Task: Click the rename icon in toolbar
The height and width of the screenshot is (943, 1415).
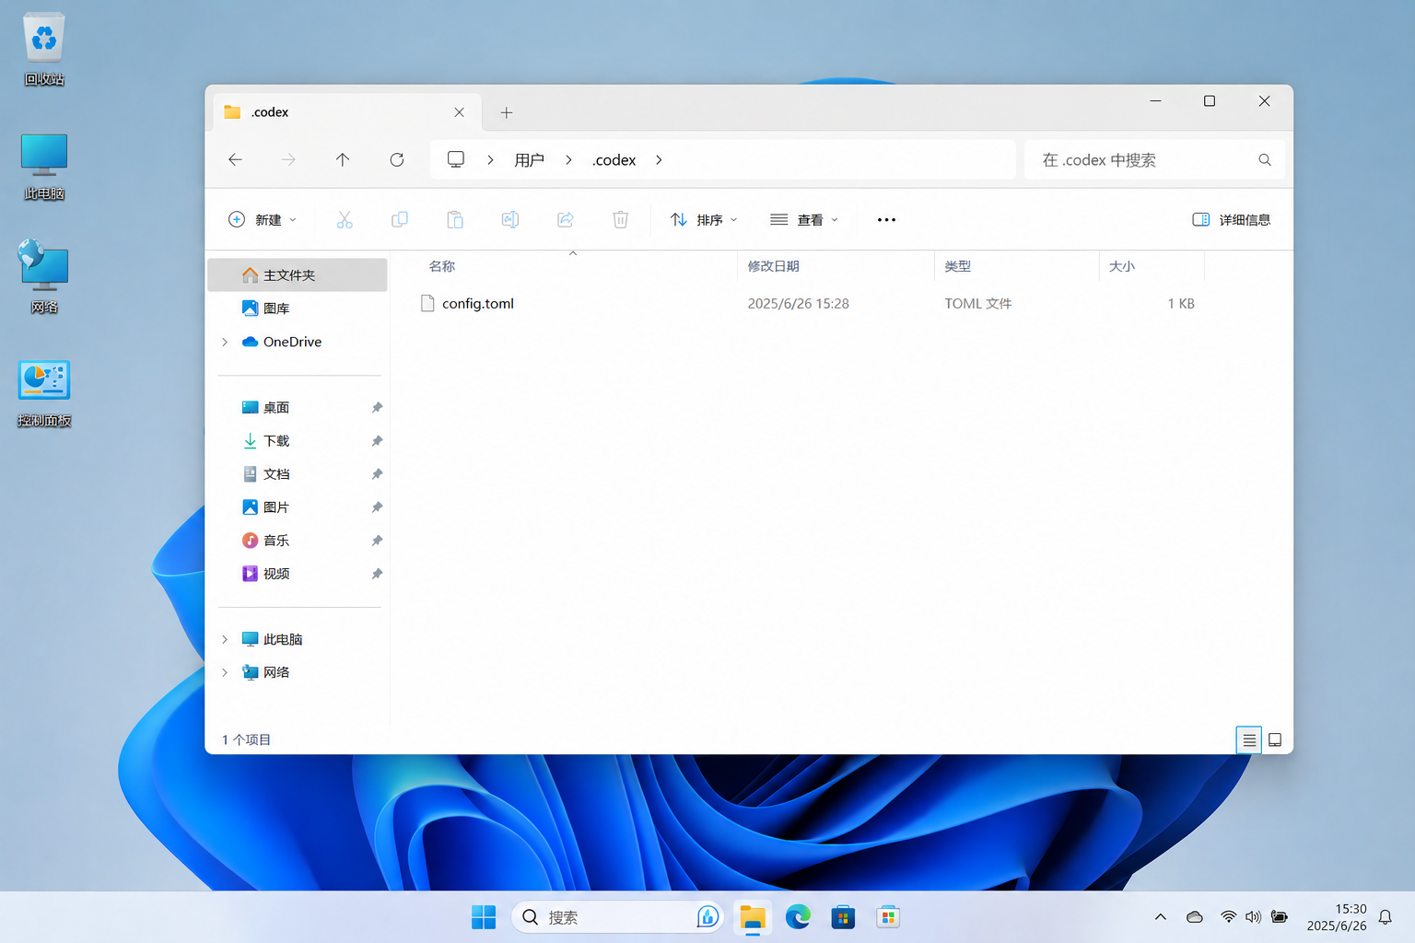Action: [x=510, y=219]
